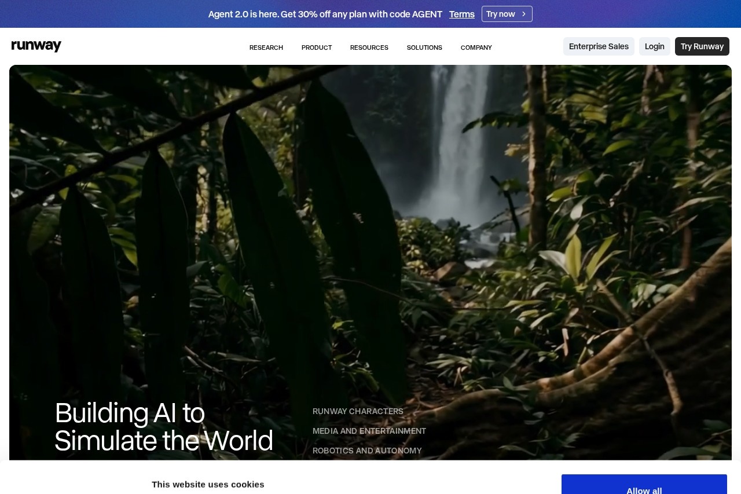
Task: Open the Resources menu
Action: click(369, 47)
